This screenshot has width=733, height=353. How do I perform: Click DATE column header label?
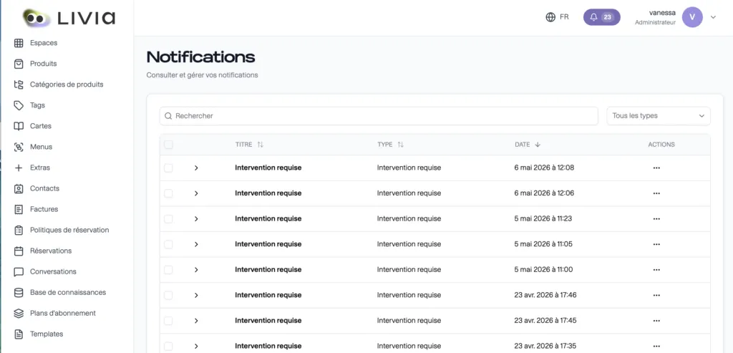[522, 145]
